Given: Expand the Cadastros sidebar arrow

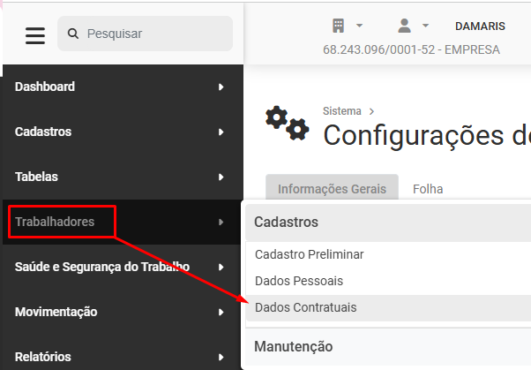Looking at the screenshot, I should pyautogui.click(x=221, y=132).
